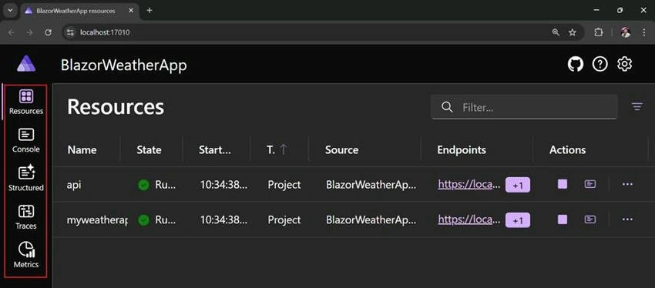Image resolution: width=655 pixels, height=288 pixels.
Task: Open the Console logs page
Action: point(26,141)
